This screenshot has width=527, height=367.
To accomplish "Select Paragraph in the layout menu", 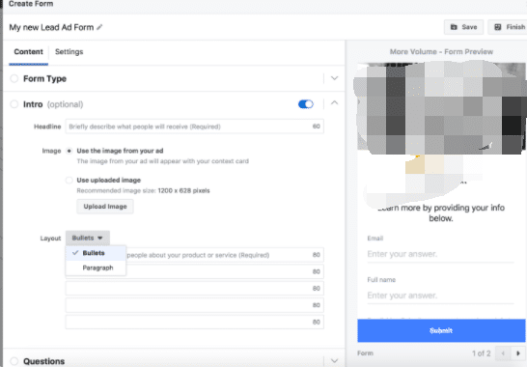I will pyautogui.click(x=96, y=268).
